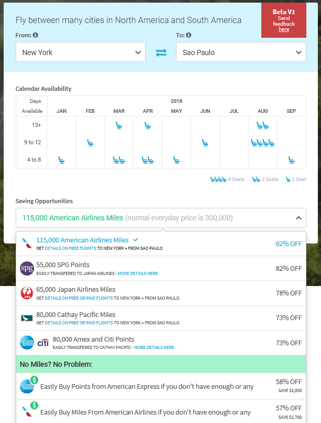Swap origin and destination cities
The width and height of the screenshot is (321, 423).
tap(161, 52)
